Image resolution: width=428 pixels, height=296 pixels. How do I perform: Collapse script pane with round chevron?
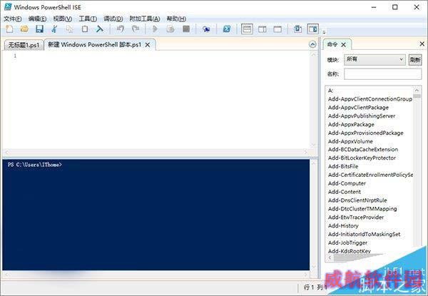(x=312, y=44)
